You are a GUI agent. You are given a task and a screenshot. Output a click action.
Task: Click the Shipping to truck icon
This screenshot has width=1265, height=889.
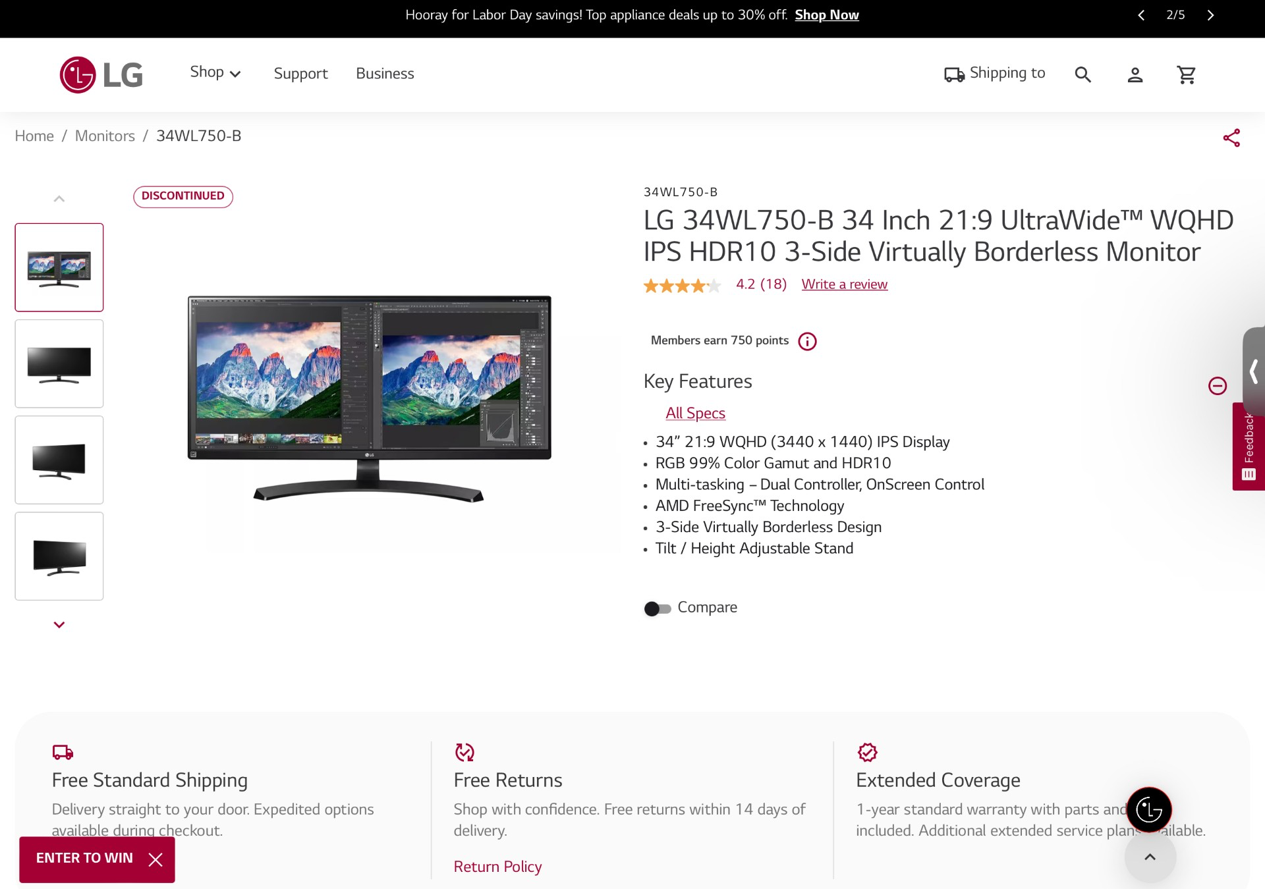[x=954, y=74]
